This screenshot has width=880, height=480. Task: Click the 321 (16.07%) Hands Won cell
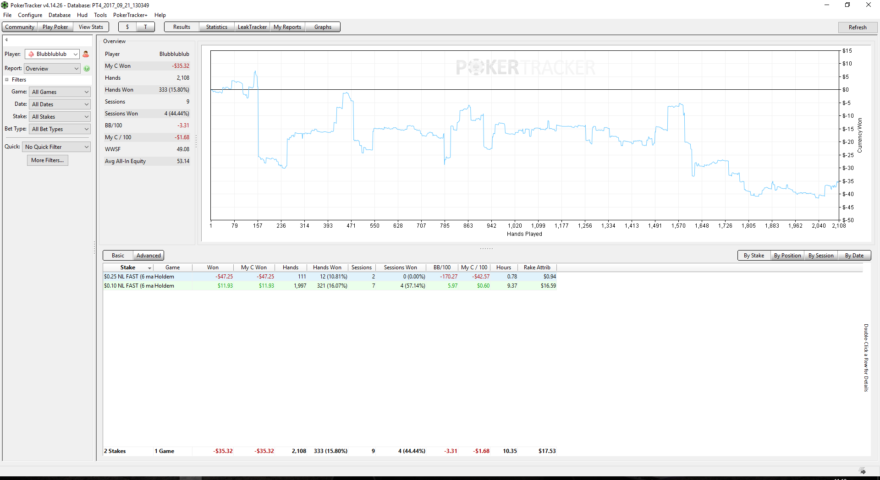click(332, 286)
